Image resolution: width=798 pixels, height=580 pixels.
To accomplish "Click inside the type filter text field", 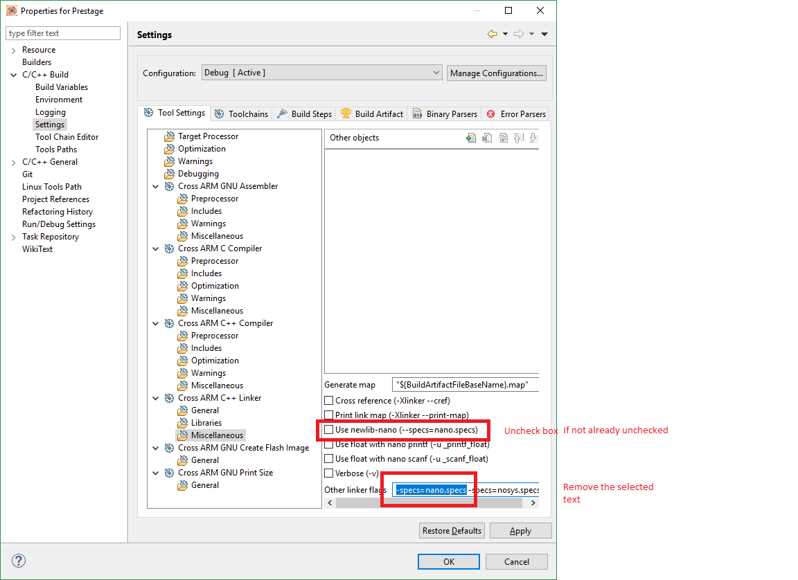I will click(62, 33).
